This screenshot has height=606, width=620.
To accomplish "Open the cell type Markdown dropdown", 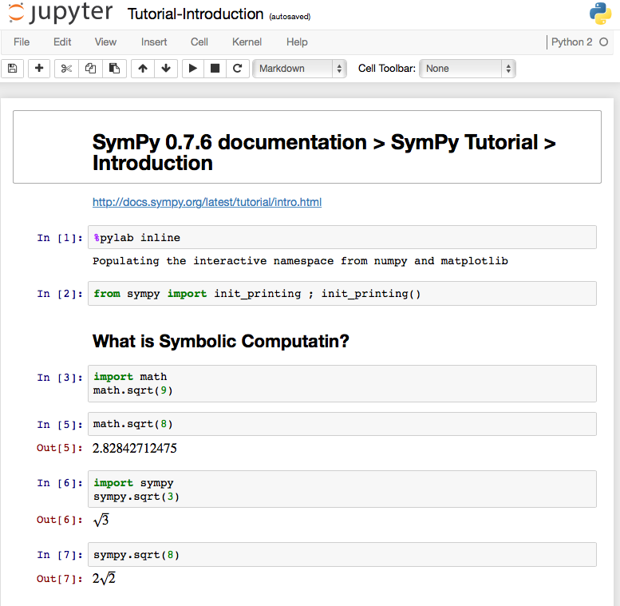I will click(x=300, y=69).
